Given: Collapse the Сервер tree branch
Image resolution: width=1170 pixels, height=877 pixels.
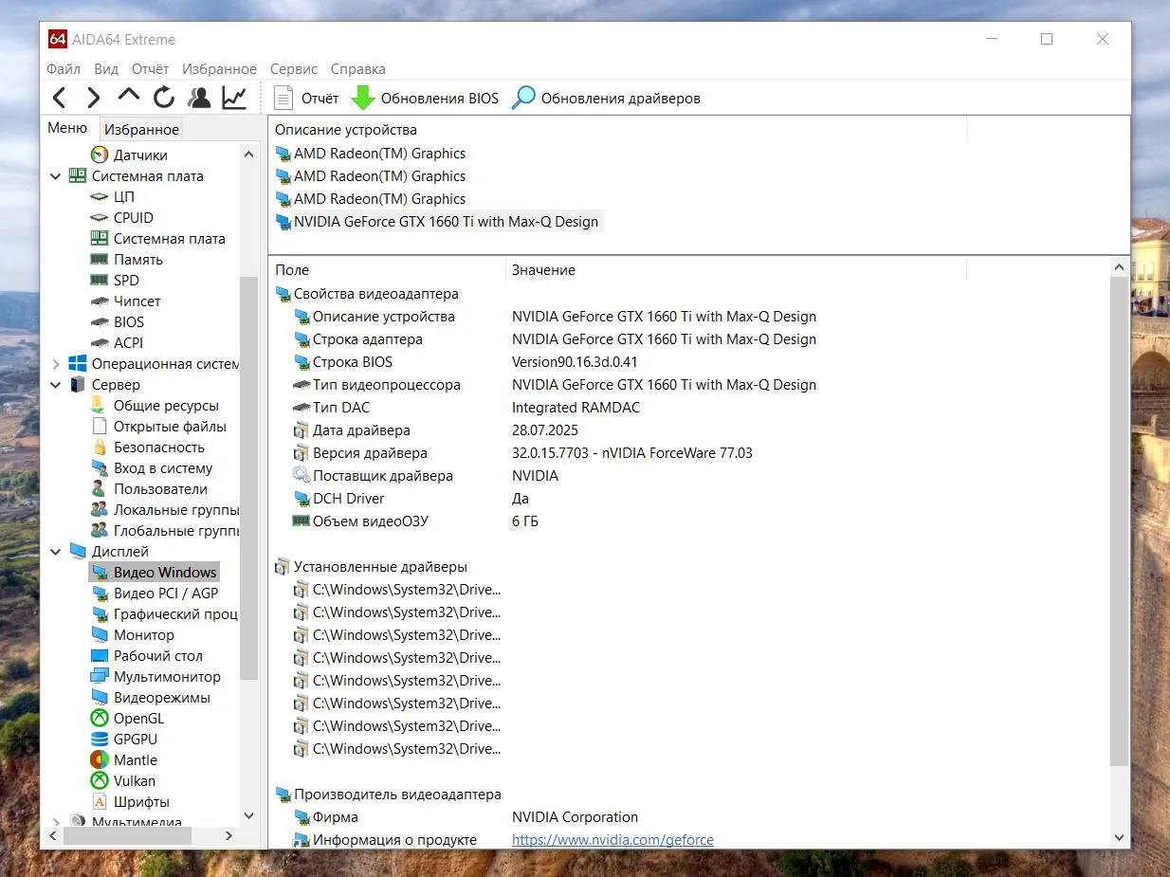Looking at the screenshot, I should (55, 385).
